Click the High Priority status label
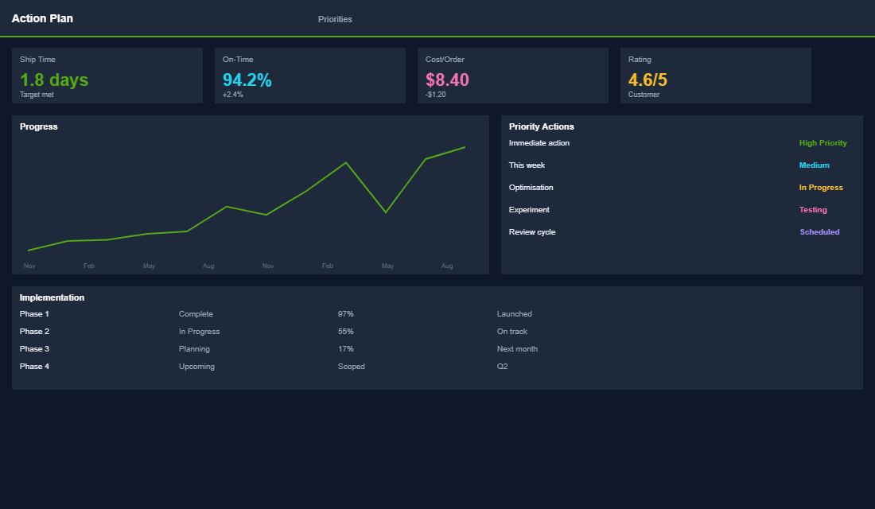The width and height of the screenshot is (875, 509). pos(822,142)
